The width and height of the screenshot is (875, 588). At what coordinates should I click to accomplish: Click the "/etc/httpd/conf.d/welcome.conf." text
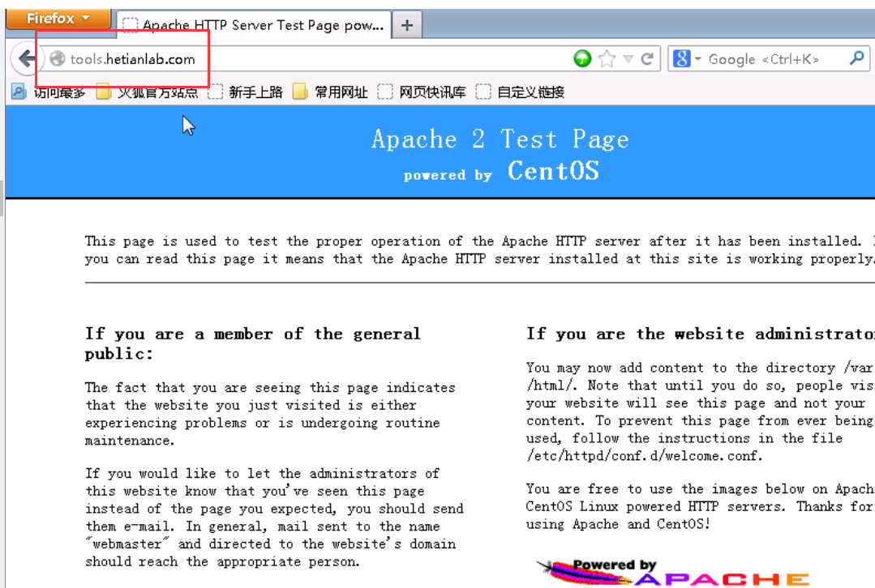[x=644, y=456]
